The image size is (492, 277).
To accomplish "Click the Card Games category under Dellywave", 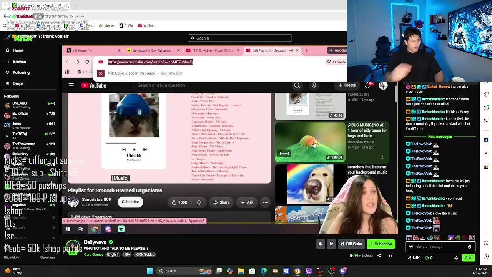I will 93,255.
